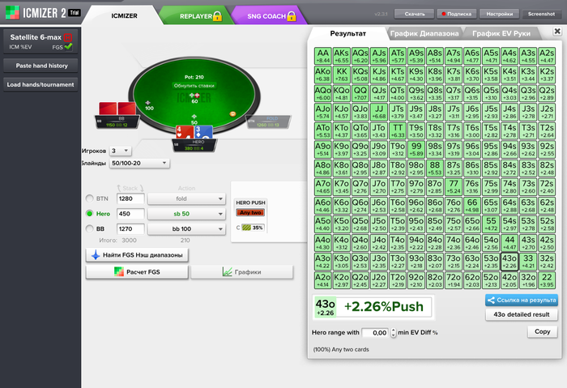This screenshot has height=388, width=567.
Task: Toggle the FGS green checkmark
Action: click(x=68, y=47)
